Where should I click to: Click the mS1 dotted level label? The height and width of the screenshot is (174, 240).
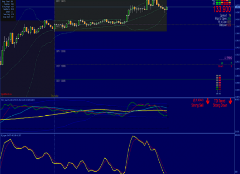(x=61, y=66)
